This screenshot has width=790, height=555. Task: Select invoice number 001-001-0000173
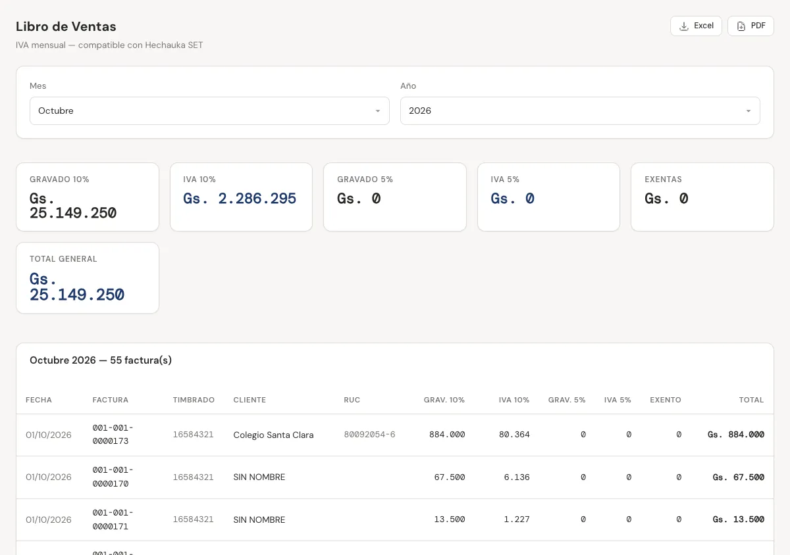113,435
